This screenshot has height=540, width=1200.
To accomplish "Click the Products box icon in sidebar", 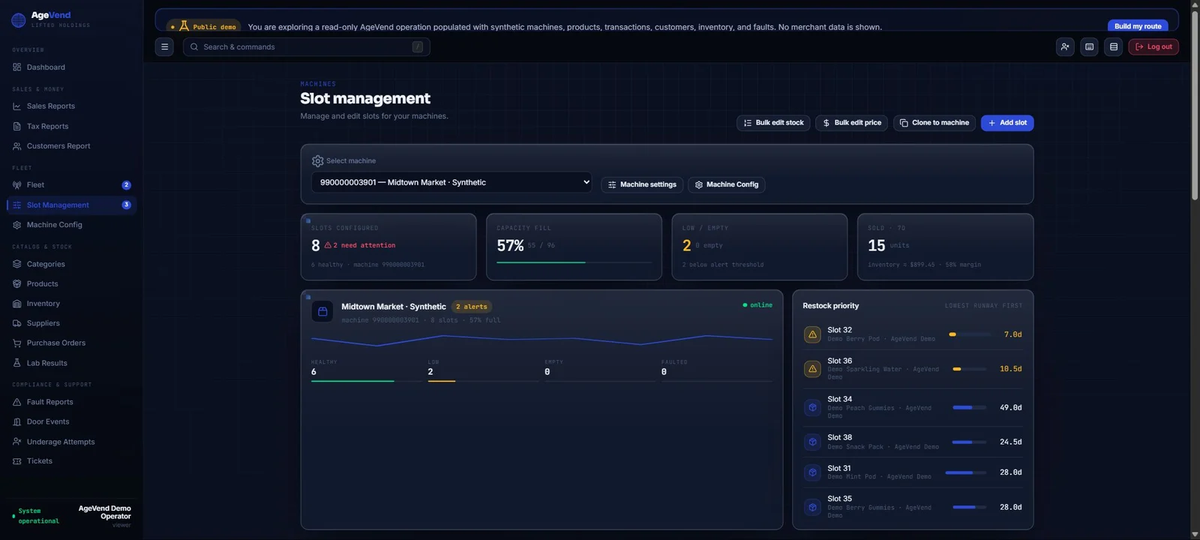I will [x=17, y=283].
